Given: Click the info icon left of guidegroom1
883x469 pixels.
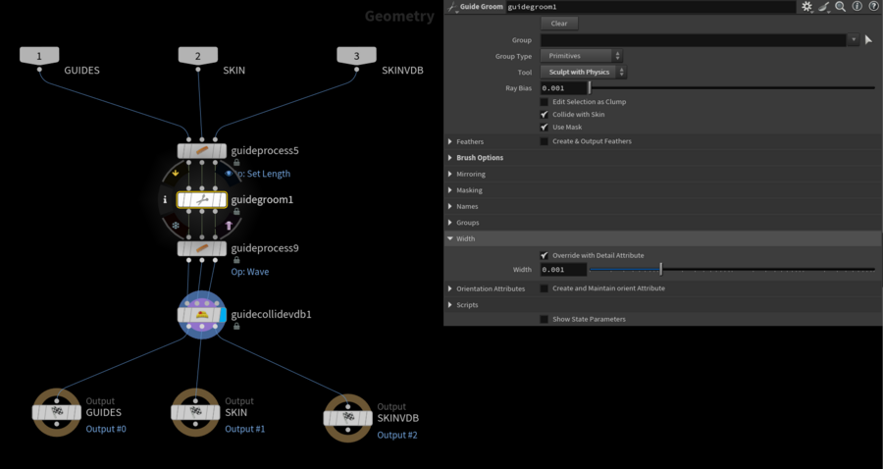Looking at the screenshot, I should point(165,199).
